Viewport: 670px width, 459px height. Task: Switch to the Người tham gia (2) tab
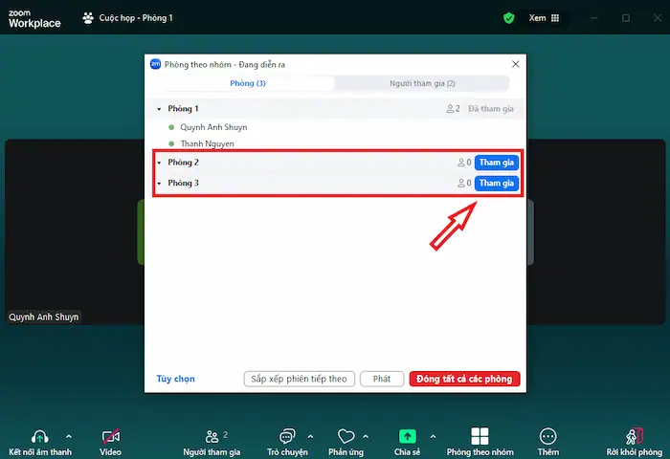[x=422, y=84]
